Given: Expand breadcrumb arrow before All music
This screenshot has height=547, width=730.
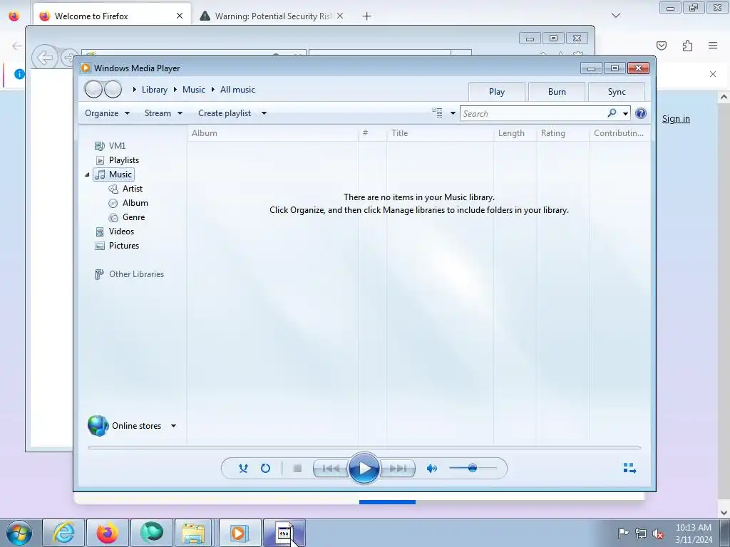Looking at the screenshot, I should (212, 89).
